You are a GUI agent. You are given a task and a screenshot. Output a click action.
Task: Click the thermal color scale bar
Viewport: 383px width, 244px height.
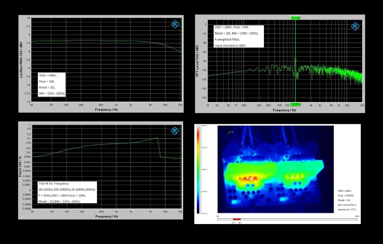click(x=198, y=169)
